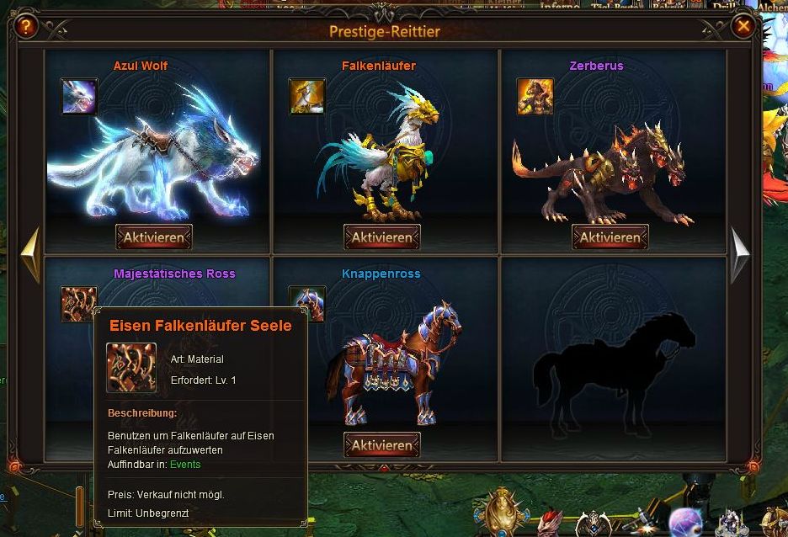Activate the Zerberus mount
This screenshot has height=537, width=788.
(610, 237)
